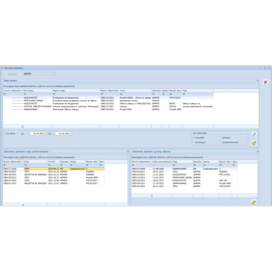Sort by Termin column in przeterminowane table
The height and width of the screenshot is (272, 272).
tap(52, 162)
